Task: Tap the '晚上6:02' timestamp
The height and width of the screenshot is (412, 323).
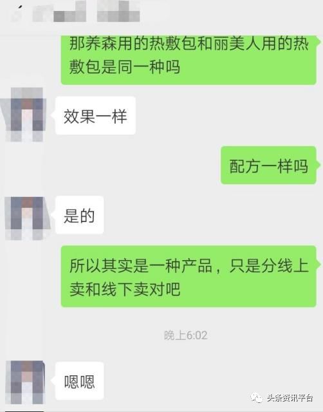Action: coord(186,335)
